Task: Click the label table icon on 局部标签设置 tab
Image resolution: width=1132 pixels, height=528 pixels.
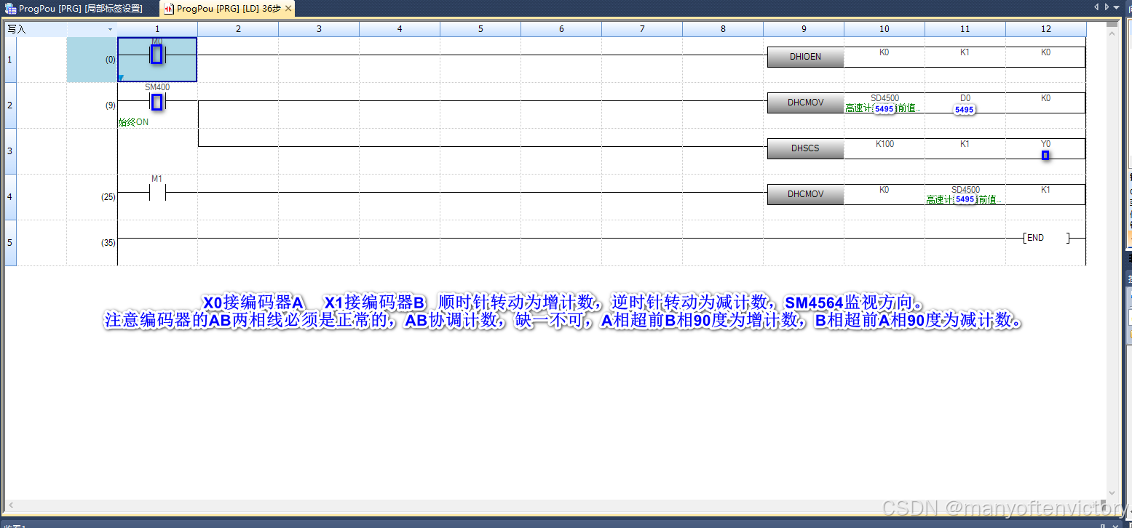Action: [x=11, y=9]
